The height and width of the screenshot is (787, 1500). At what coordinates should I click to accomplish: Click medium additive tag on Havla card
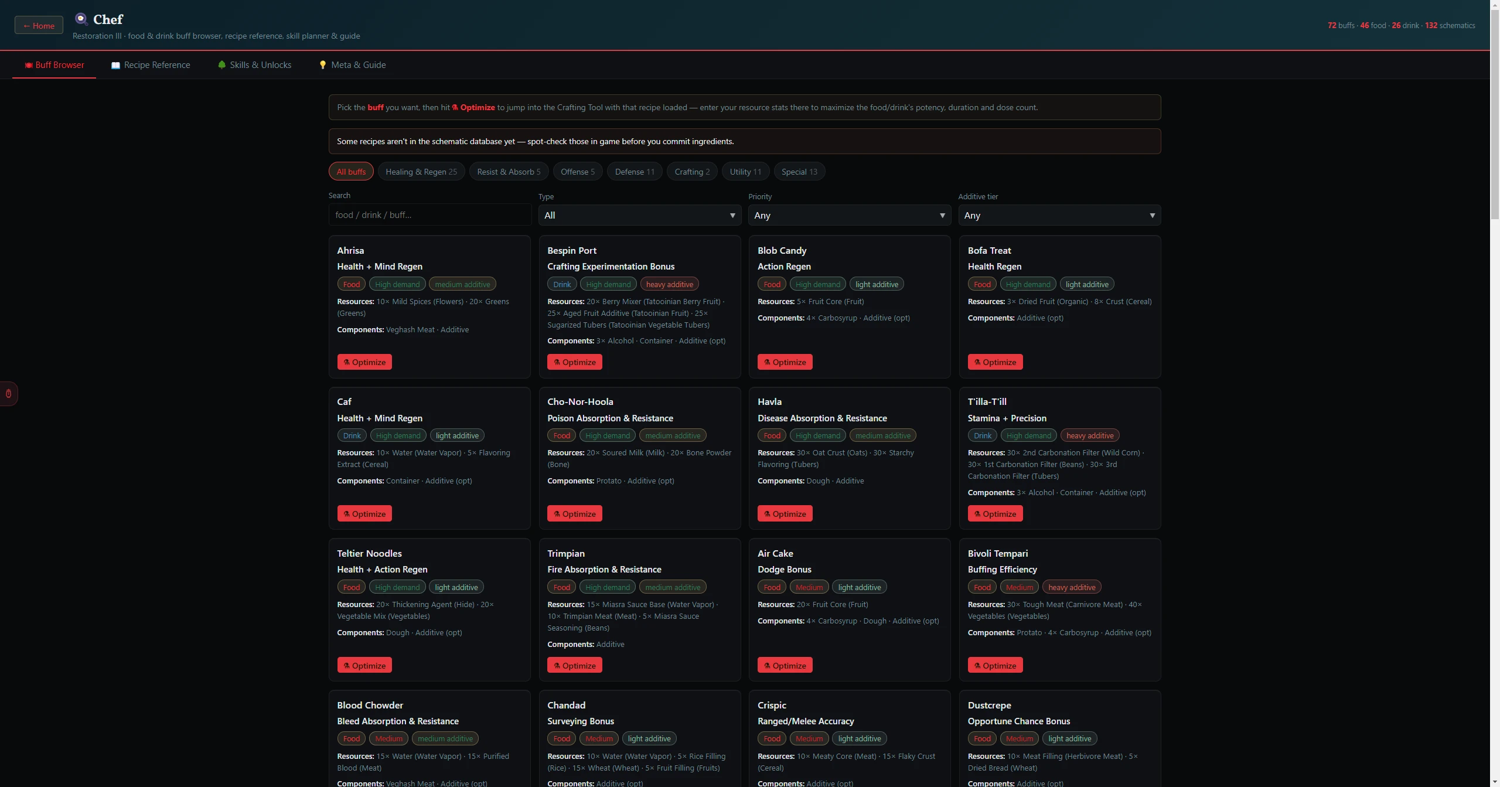point(883,436)
